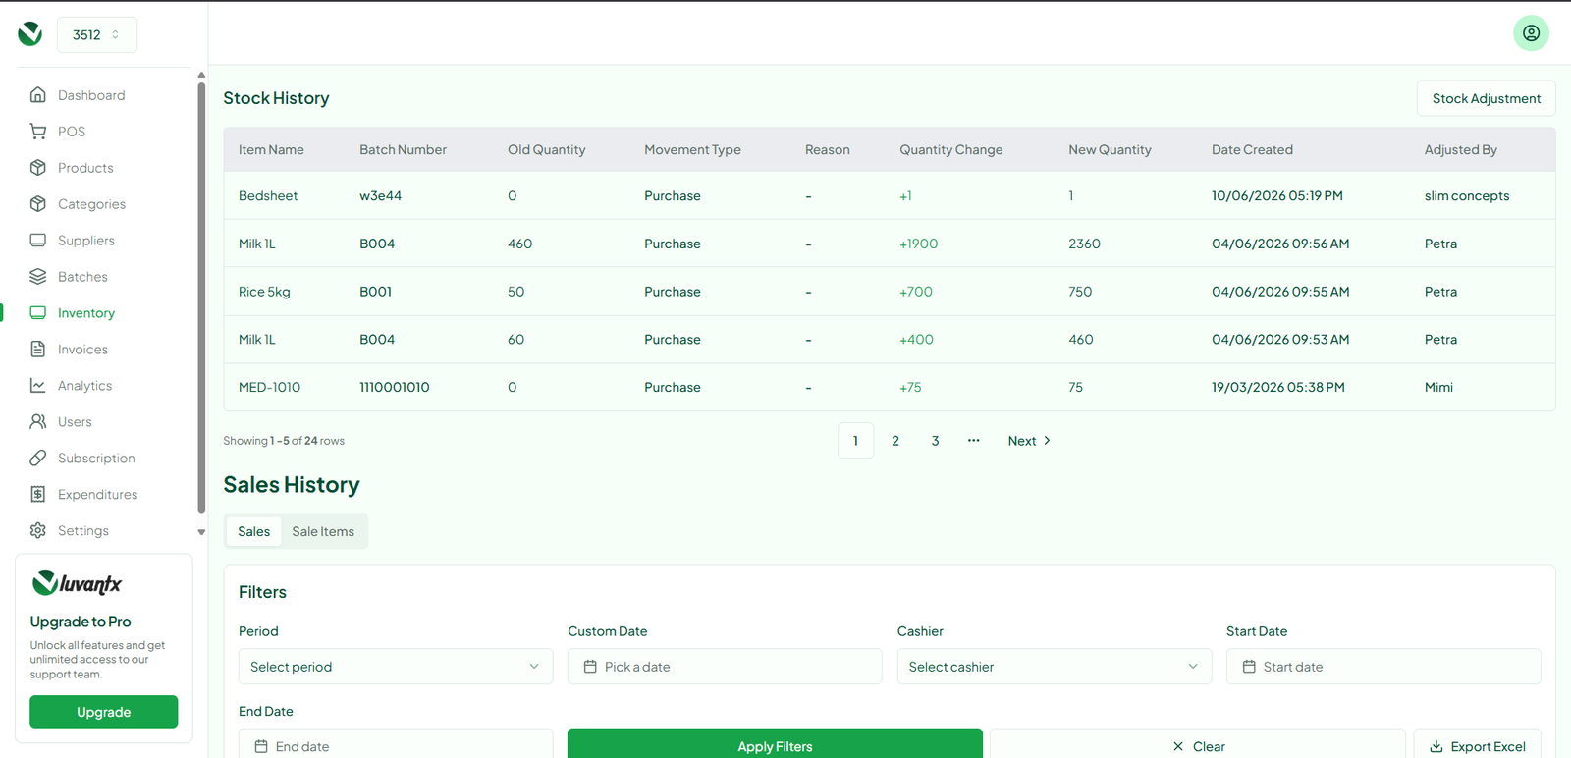Open the Pick a date picker

pos(725,667)
